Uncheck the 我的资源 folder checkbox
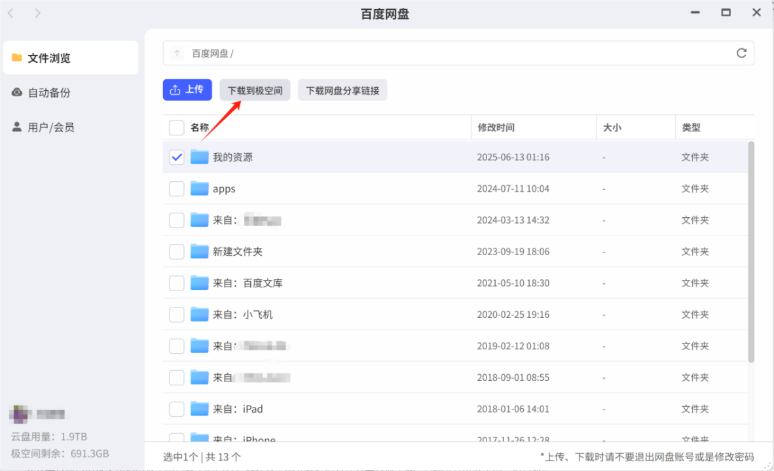This screenshot has height=471, width=774. [x=177, y=158]
